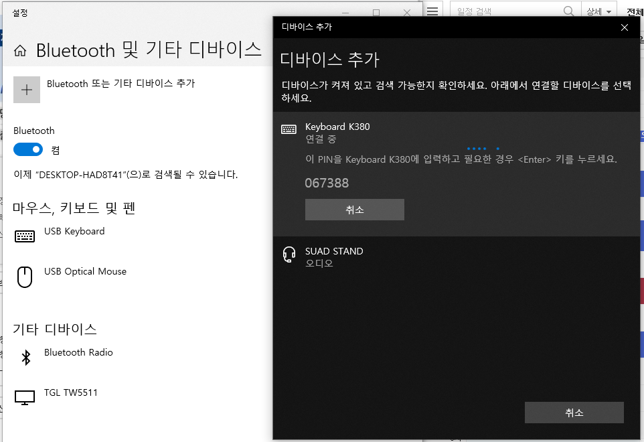Select Bluetooth Radio device entry

78,352
